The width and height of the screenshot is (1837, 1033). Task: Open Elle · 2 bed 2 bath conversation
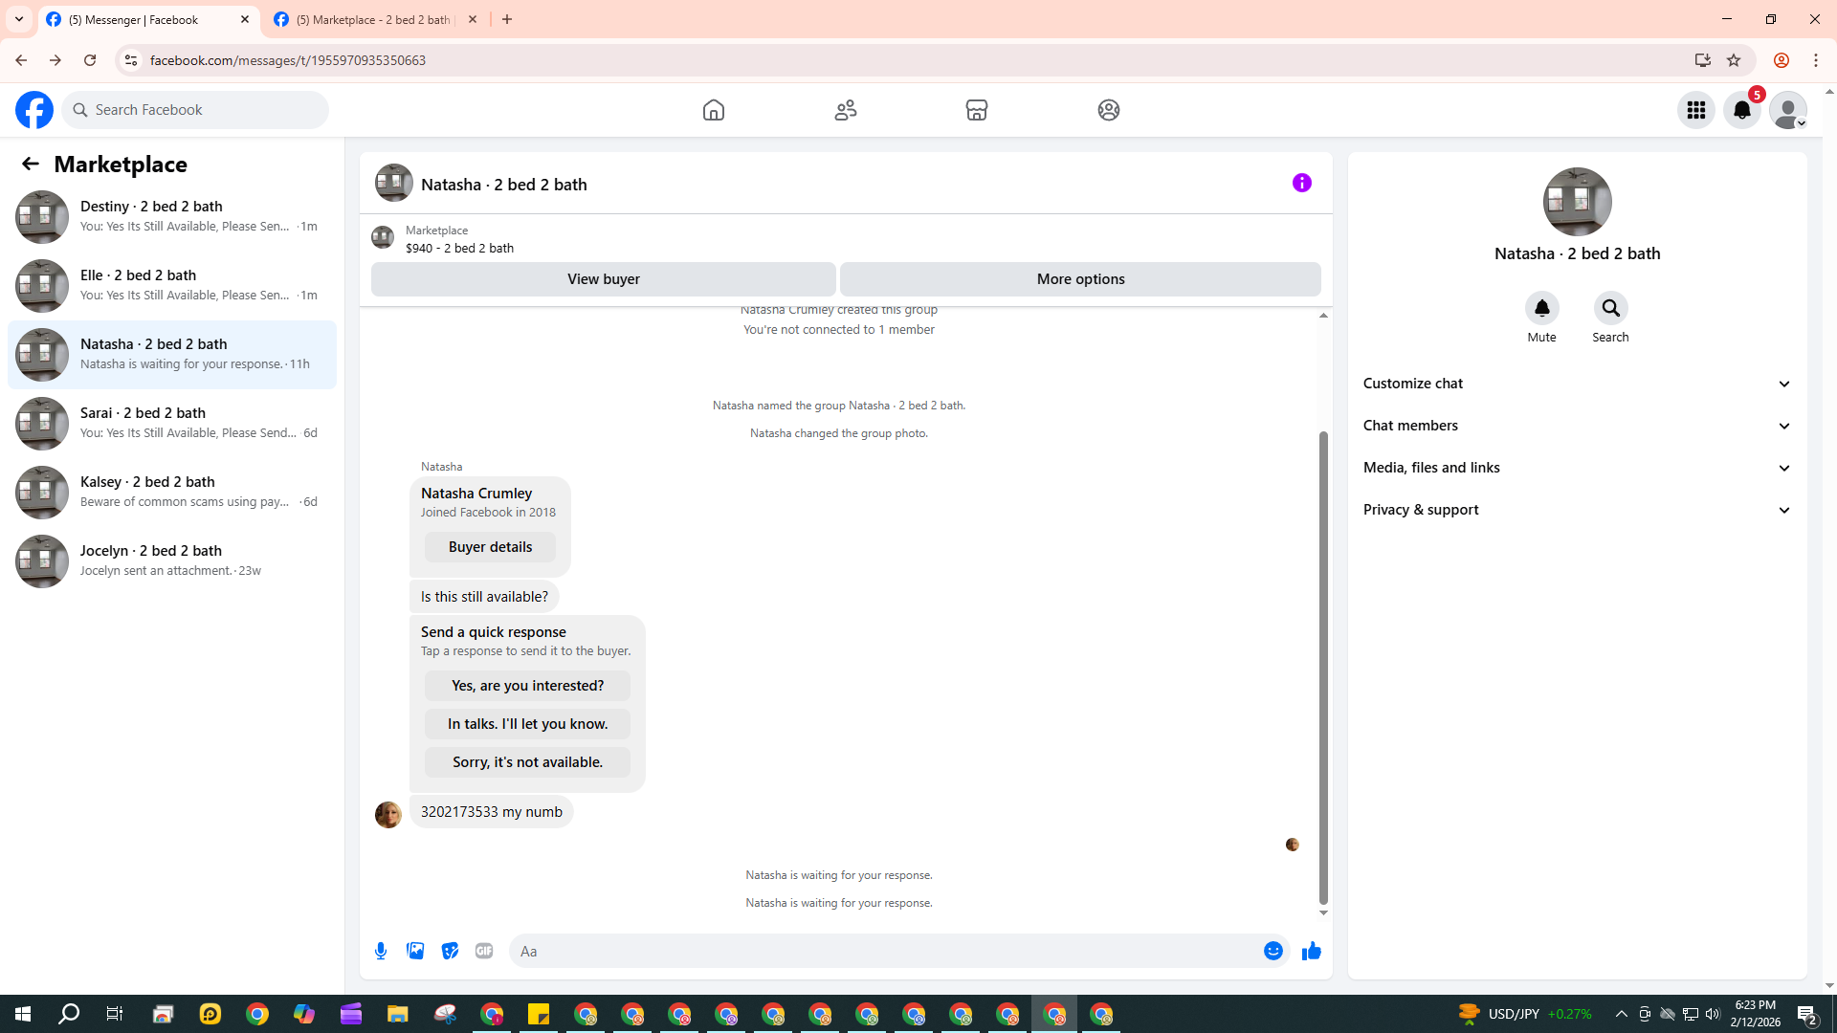172,286
